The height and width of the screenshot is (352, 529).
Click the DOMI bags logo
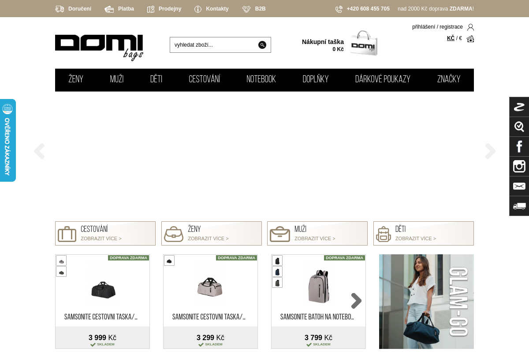99,47
